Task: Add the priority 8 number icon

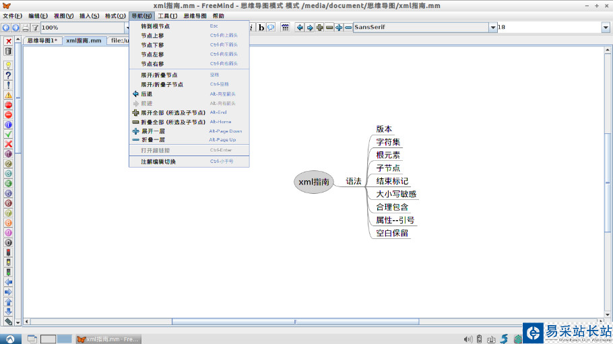Action: (8, 223)
